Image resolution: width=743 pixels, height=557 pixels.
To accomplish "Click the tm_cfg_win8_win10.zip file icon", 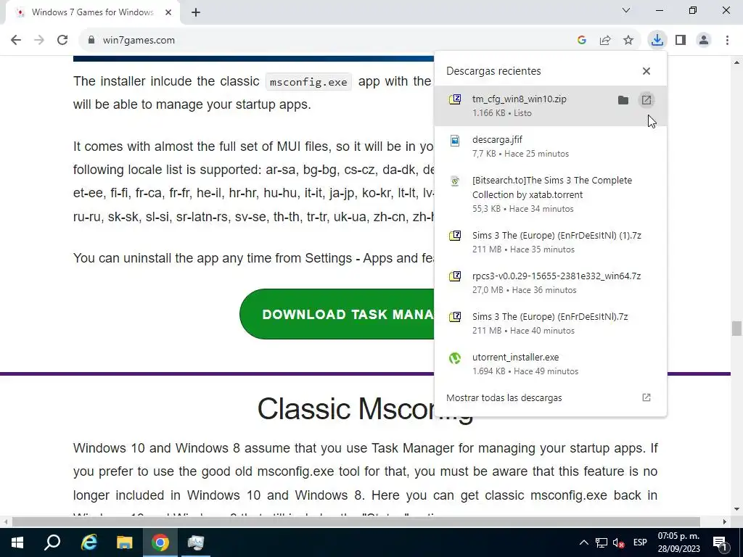I will [455, 99].
